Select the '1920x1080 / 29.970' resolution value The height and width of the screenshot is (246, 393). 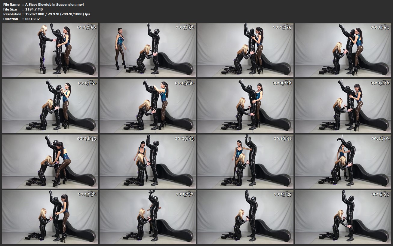(57, 14)
